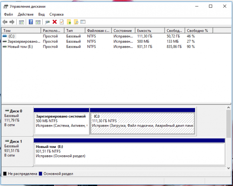Sort by the Состояние column header
This screenshot has width=233, height=186.
tap(123, 31)
